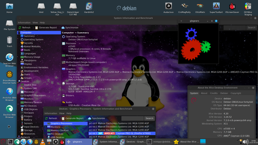258x145 pixels.
Task: Open the Datenträger 537 MB drive icon
Action: point(73,9)
